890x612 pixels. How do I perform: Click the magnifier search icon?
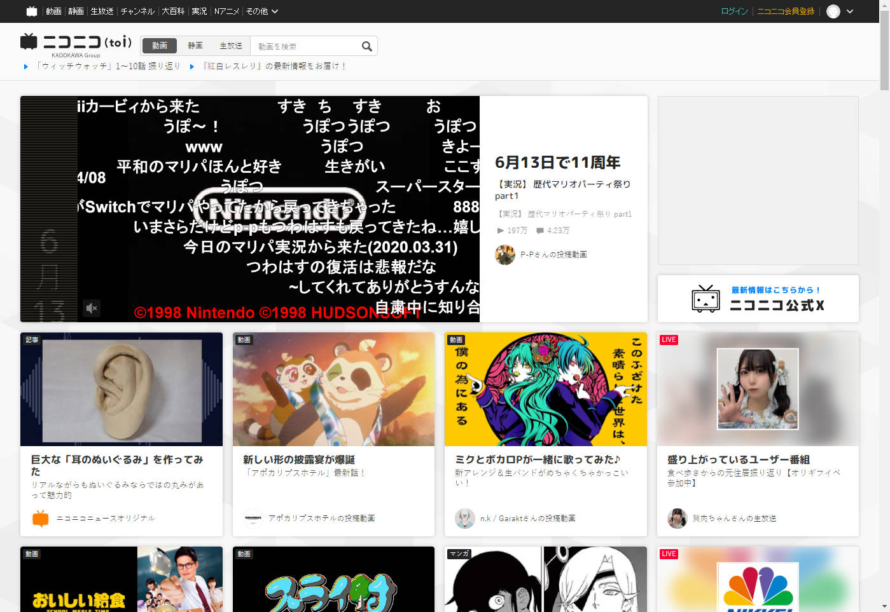tap(367, 46)
